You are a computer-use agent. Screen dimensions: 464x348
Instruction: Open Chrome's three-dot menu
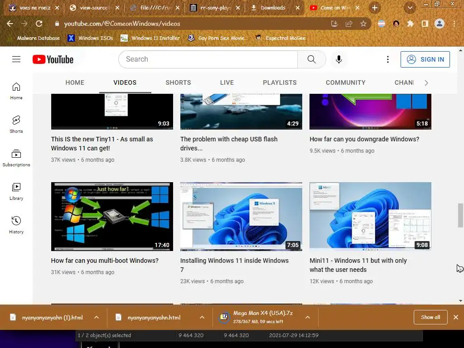pos(454,24)
